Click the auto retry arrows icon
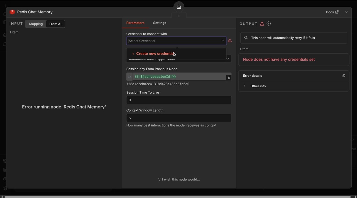 tap(246, 38)
